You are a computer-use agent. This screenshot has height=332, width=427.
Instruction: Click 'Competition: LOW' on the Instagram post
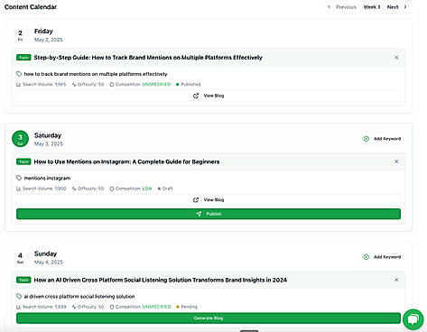131,189
